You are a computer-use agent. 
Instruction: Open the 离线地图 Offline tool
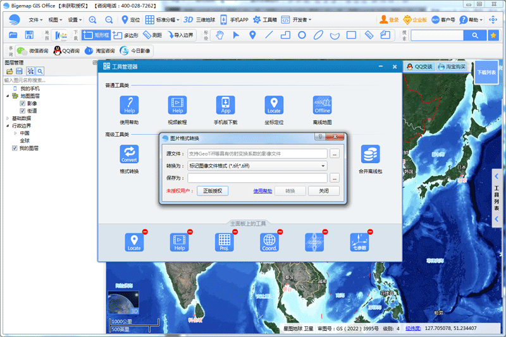(322, 105)
